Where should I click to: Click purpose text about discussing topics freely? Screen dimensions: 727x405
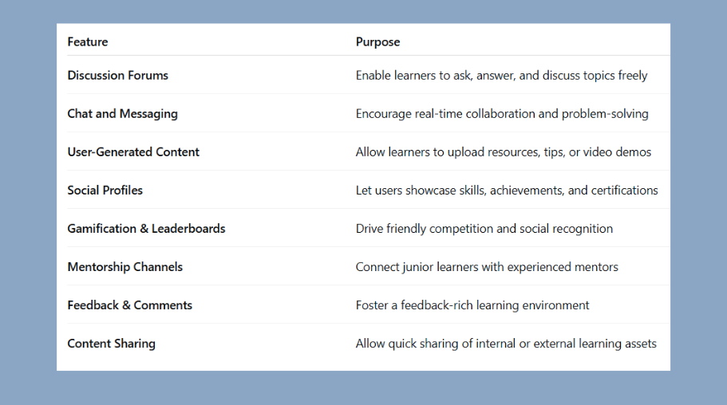502,76
